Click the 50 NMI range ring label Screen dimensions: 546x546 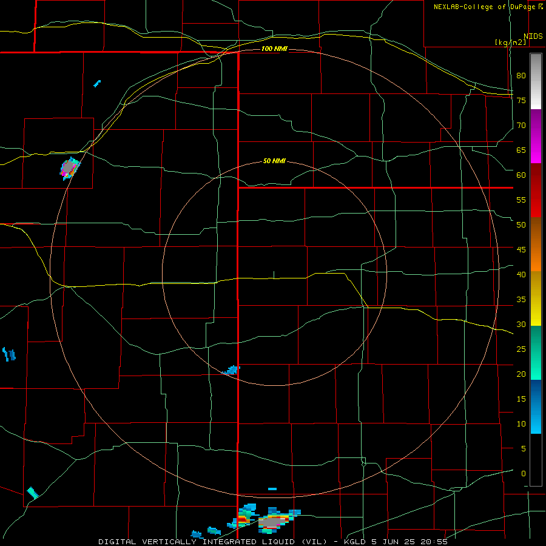click(x=274, y=161)
